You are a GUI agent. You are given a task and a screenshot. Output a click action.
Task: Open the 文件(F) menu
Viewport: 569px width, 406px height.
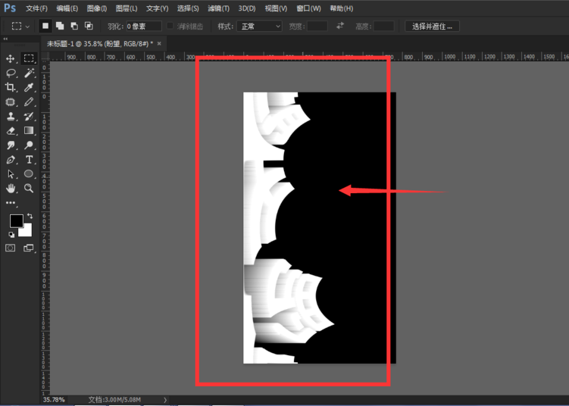pyautogui.click(x=36, y=8)
